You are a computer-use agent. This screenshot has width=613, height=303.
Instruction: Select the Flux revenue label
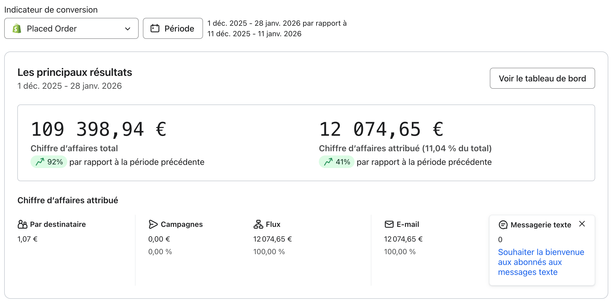pyautogui.click(x=273, y=224)
